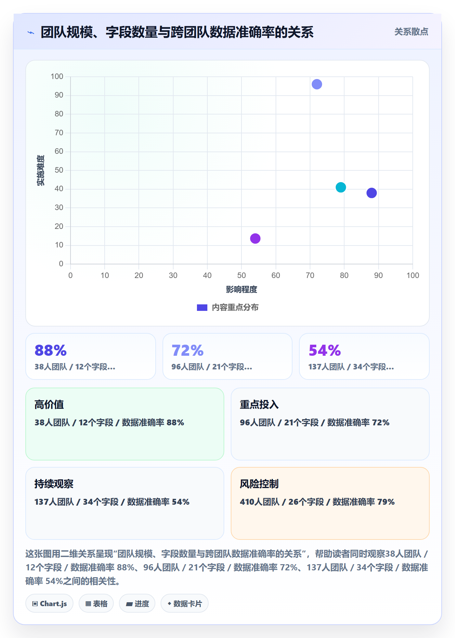Click the 持续观察 quadrant card
The height and width of the screenshot is (638, 455).
125,503
